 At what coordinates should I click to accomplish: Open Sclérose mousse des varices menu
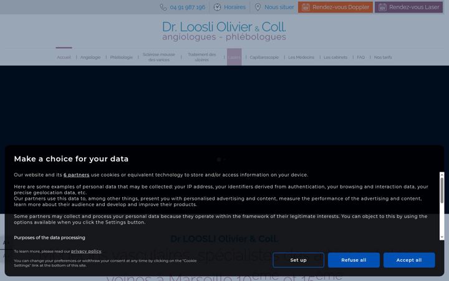(x=159, y=57)
